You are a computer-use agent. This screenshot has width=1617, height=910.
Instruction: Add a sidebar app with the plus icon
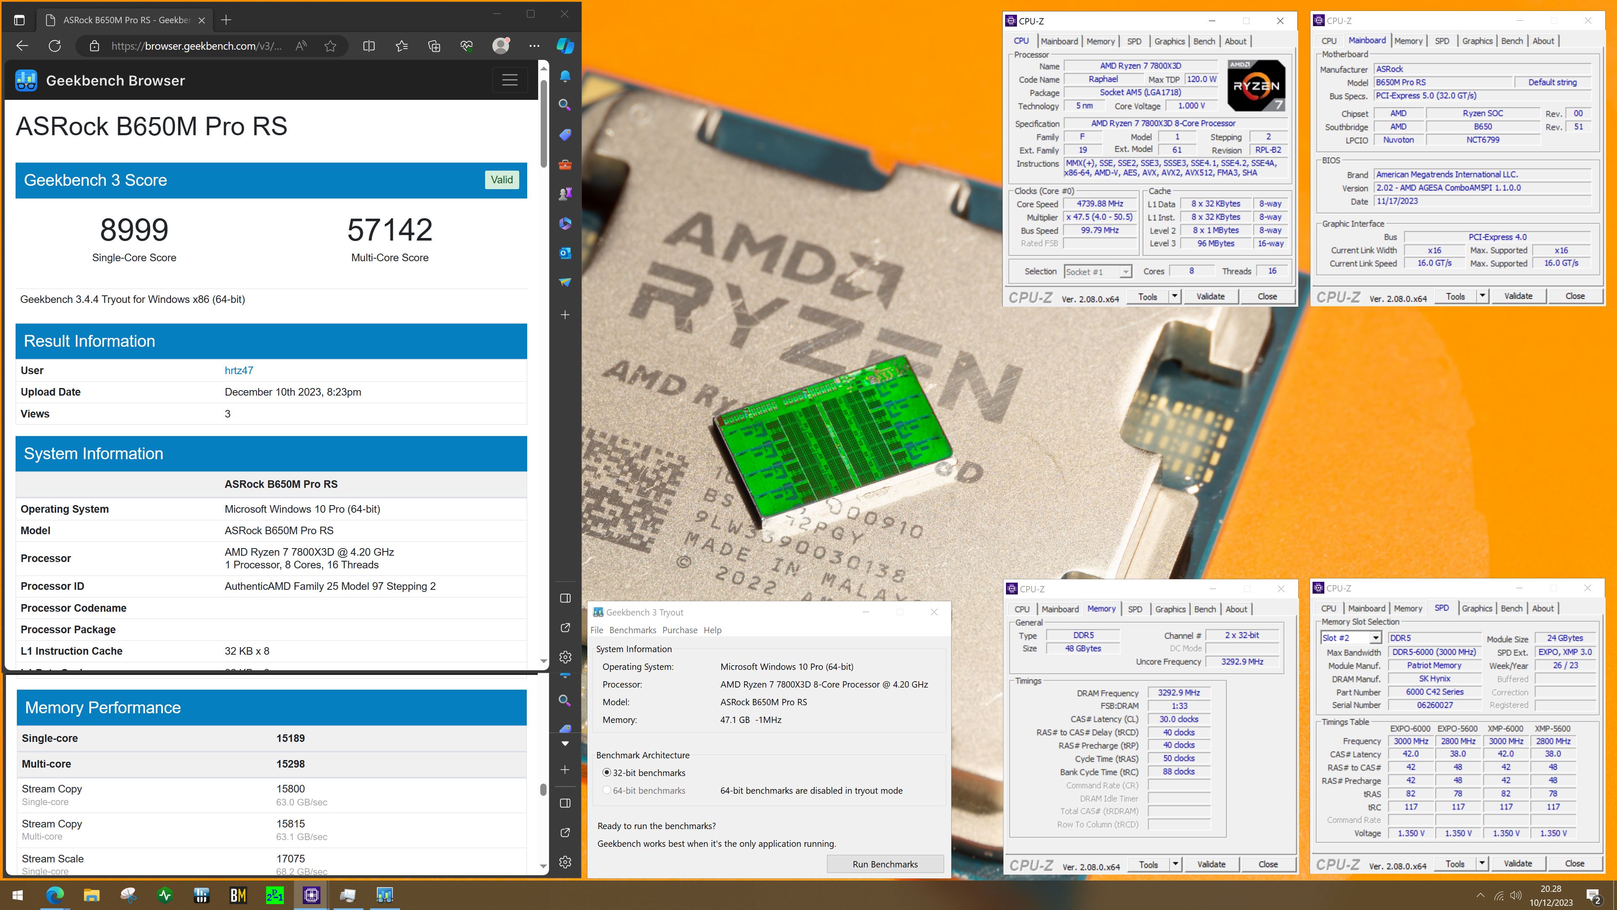pyautogui.click(x=565, y=314)
